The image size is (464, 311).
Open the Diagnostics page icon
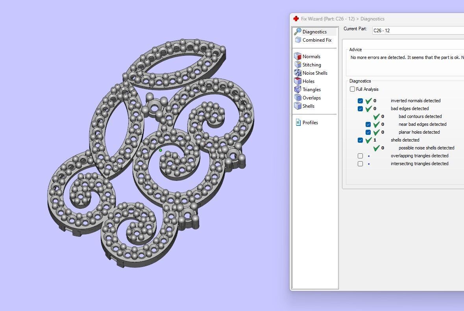pos(298,31)
